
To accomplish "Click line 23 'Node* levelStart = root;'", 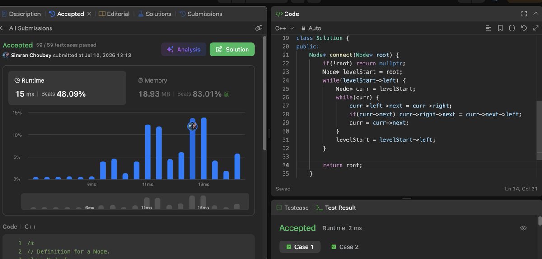I will pos(362,72).
